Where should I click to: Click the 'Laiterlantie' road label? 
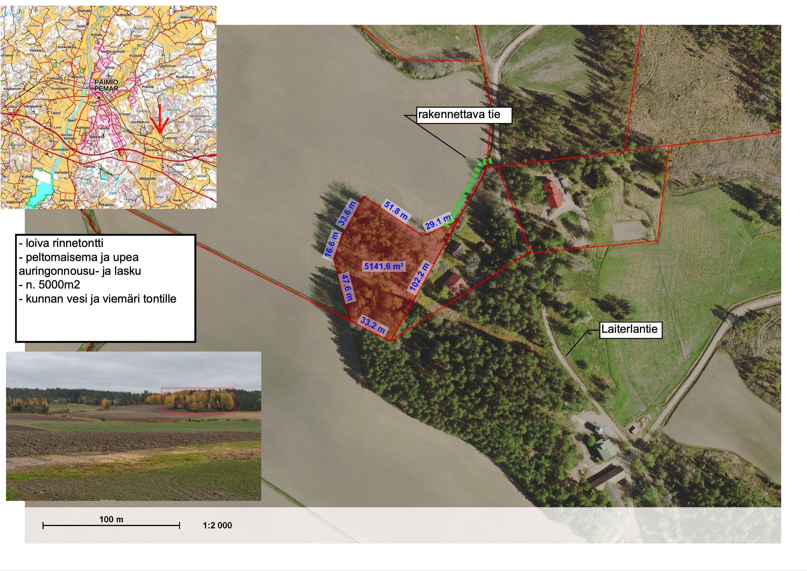pyautogui.click(x=630, y=329)
